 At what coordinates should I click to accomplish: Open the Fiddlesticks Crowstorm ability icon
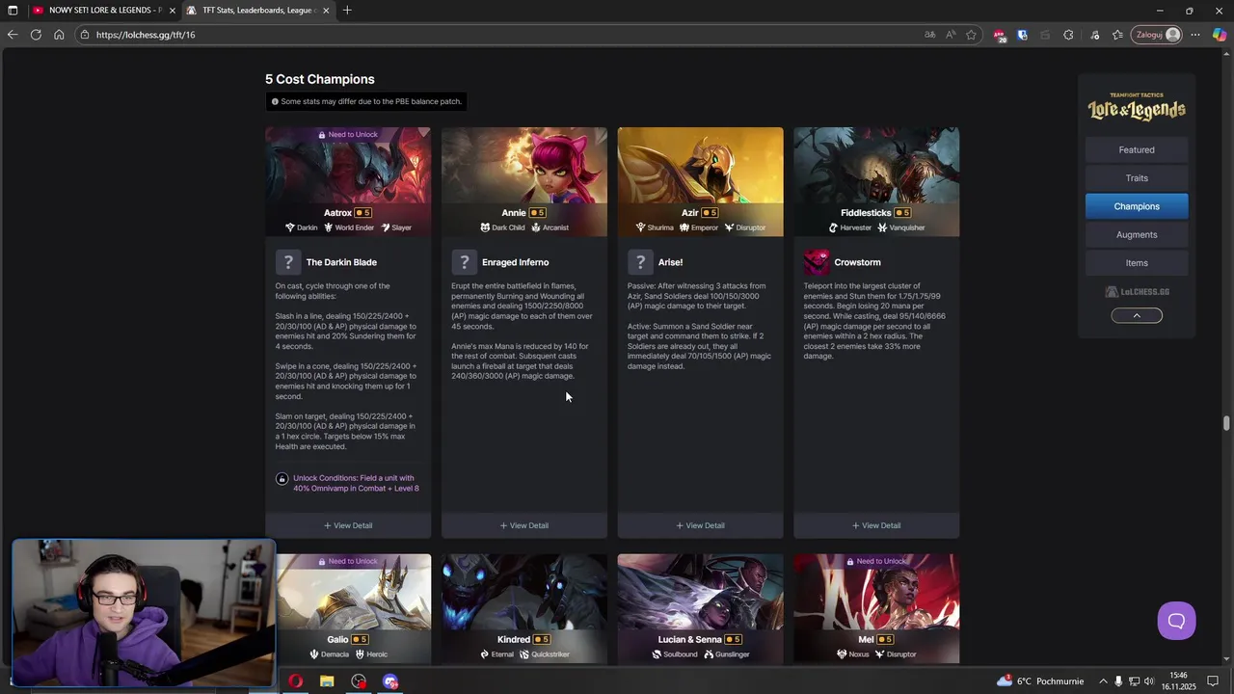[817, 262]
